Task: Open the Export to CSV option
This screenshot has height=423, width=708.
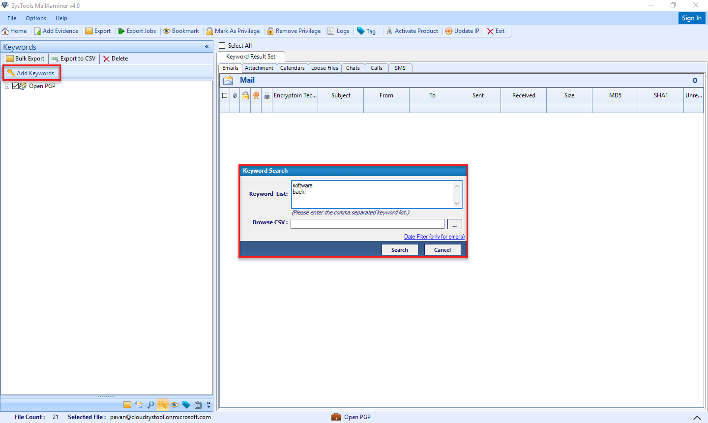Action: point(73,58)
